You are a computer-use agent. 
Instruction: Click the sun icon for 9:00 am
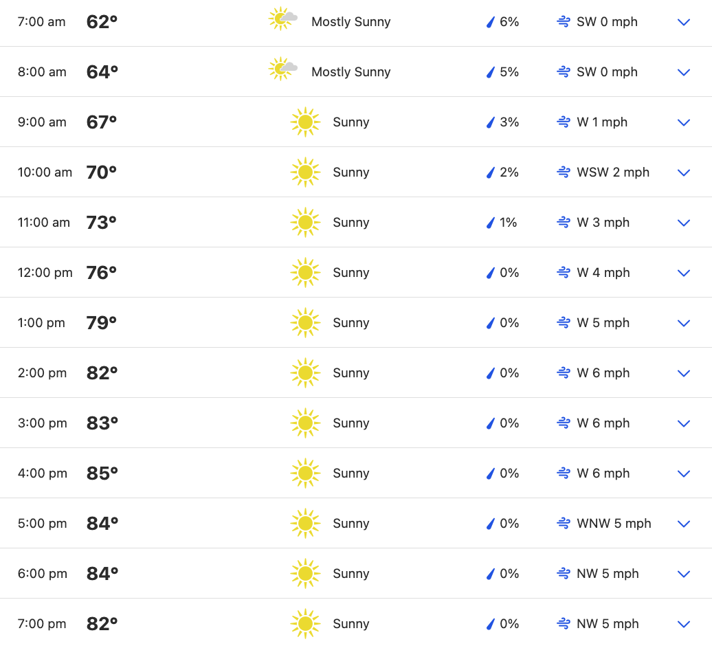[305, 122]
